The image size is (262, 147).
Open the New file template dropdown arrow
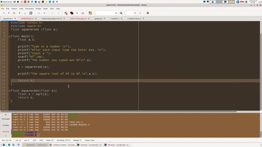9,13
